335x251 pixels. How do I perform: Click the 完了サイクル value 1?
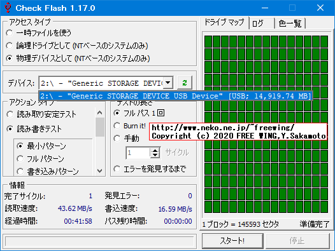click(90, 196)
